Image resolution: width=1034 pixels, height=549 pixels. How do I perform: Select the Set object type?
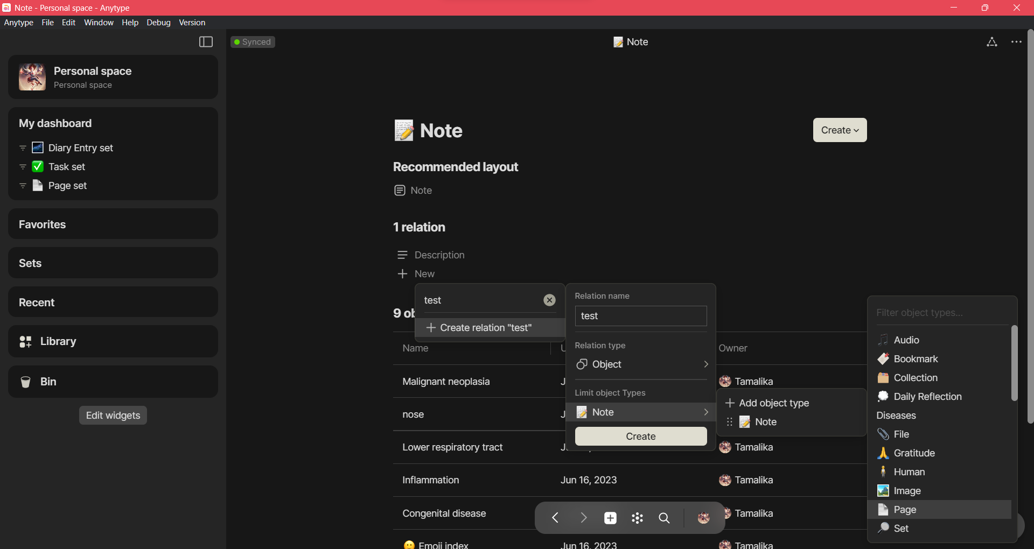click(939, 529)
